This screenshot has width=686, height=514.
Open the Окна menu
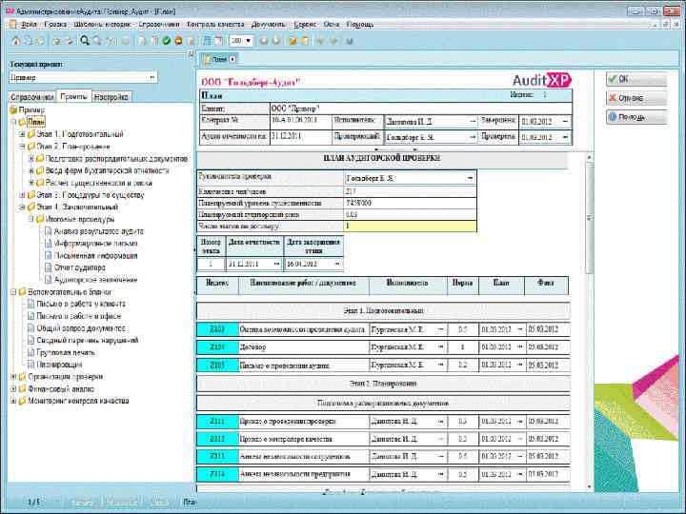pyautogui.click(x=332, y=25)
